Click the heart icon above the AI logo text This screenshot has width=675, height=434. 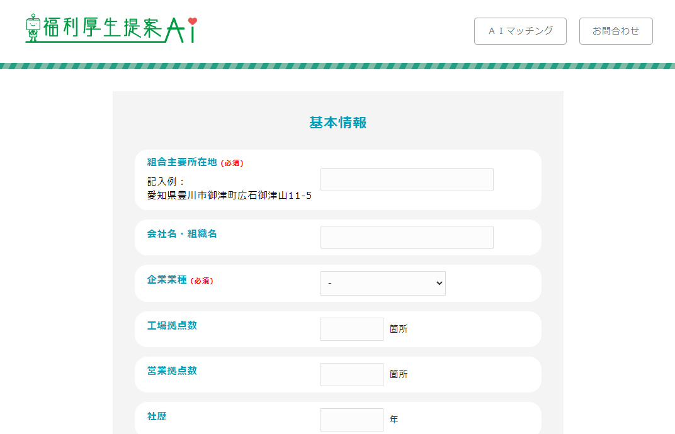click(x=194, y=19)
